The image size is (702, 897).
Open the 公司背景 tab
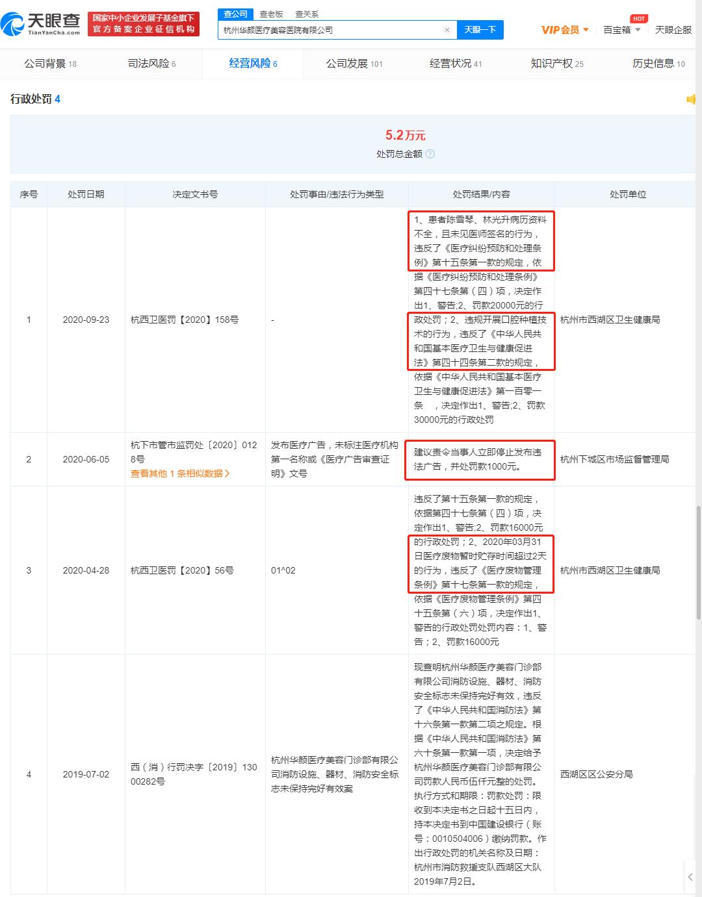pos(46,63)
